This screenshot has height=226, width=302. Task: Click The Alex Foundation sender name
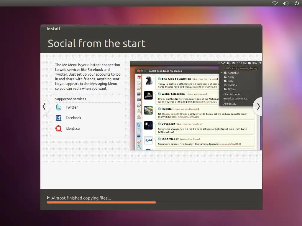click(x=176, y=79)
